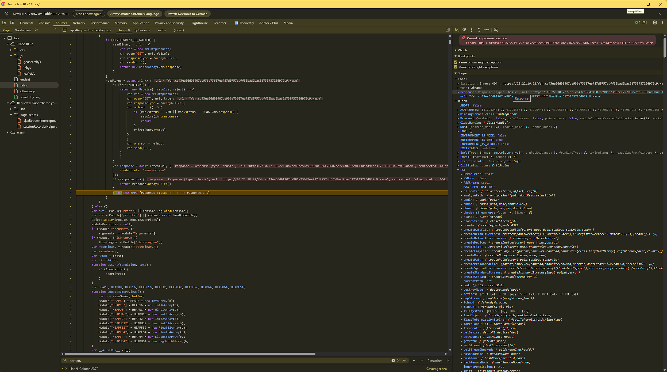
Task: Deactivate breakpoints icon
Action: (496, 30)
